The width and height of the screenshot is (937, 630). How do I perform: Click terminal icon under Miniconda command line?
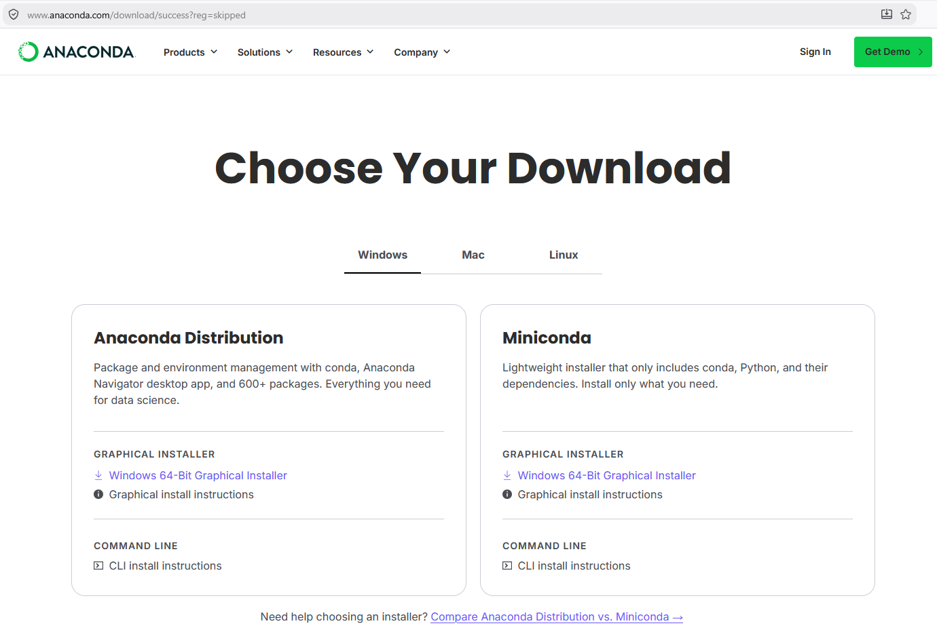507,566
